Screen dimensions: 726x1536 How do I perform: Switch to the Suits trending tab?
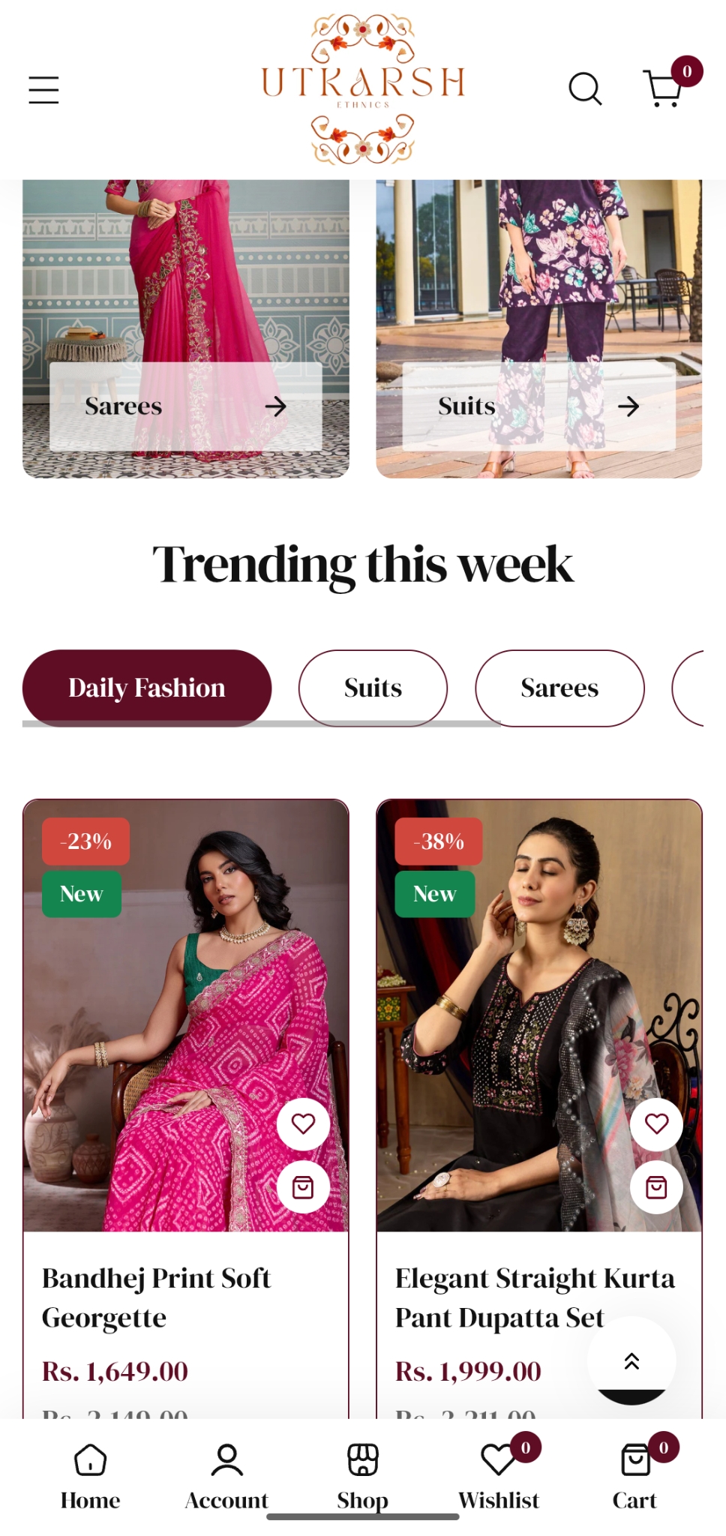point(373,688)
